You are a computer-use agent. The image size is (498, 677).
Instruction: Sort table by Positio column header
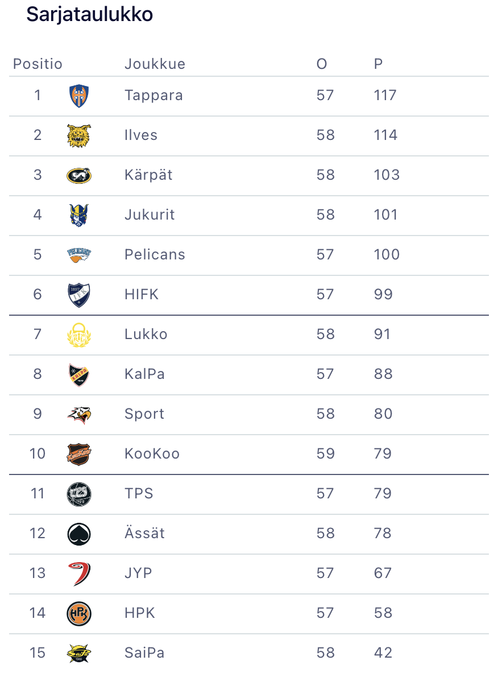tap(38, 64)
